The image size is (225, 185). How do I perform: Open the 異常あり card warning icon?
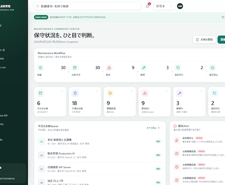coord(145,93)
